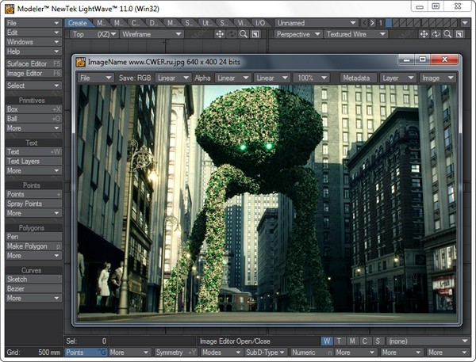Open the Windows menu dropdown
Image resolution: width=476 pixels, height=362 pixels.
coord(33,42)
